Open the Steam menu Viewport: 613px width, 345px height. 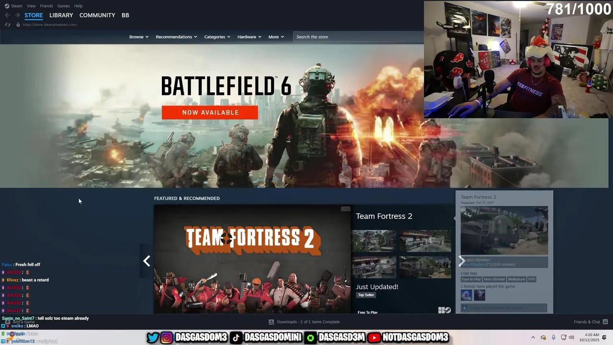(x=17, y=6)
